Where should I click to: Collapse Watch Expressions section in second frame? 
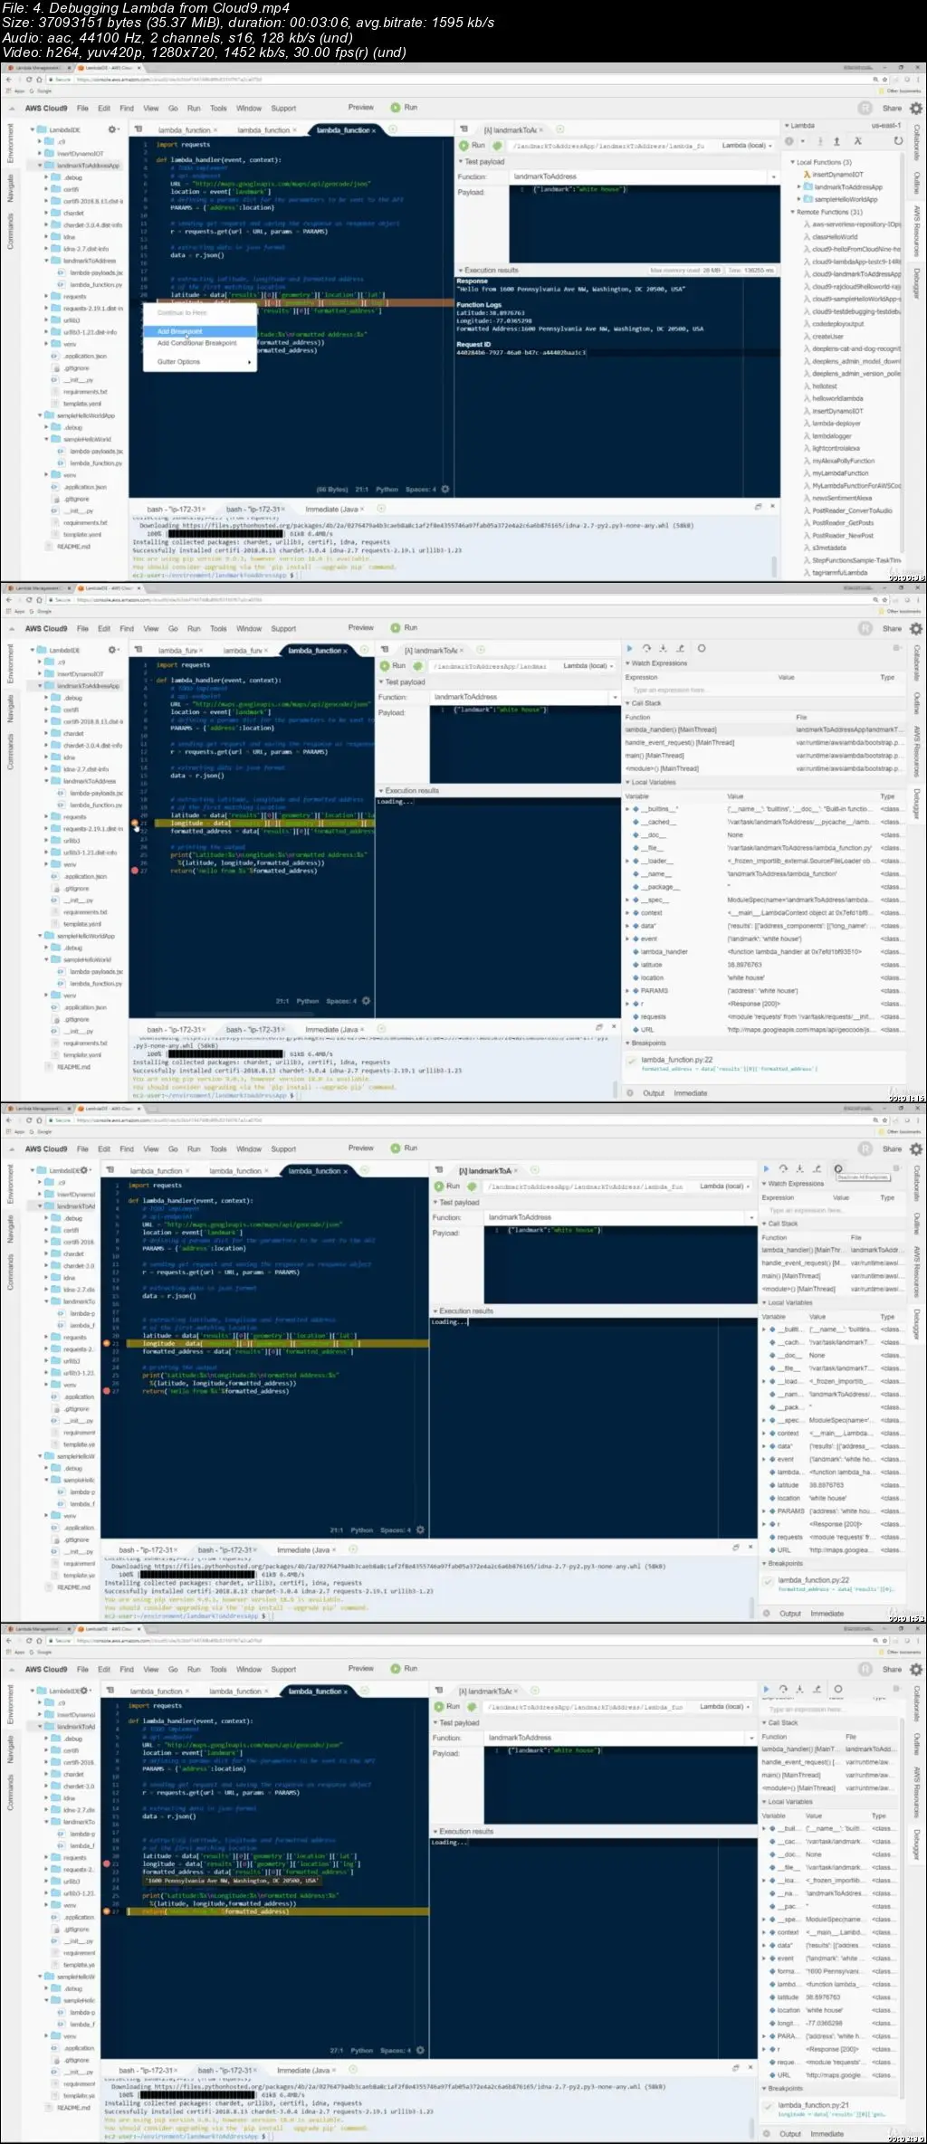click(x=627, y=663)
